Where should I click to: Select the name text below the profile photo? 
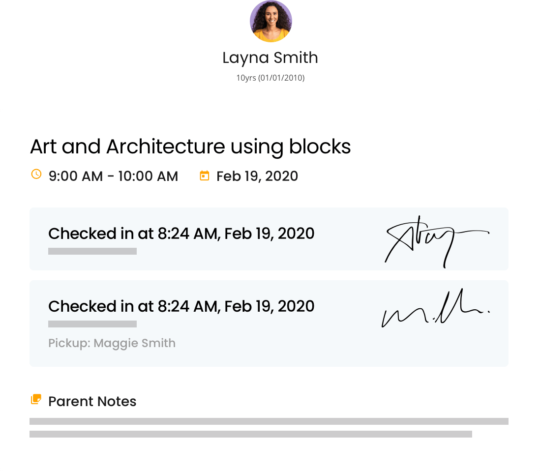(273, 59)
